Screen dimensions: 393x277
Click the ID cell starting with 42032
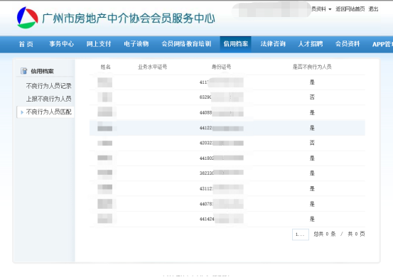(x=221, y=143)
